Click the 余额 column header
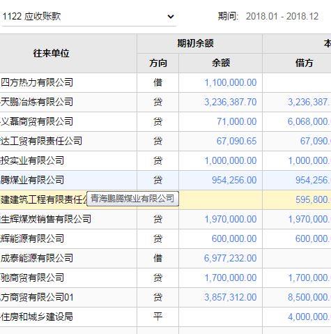 pos(221,63)
